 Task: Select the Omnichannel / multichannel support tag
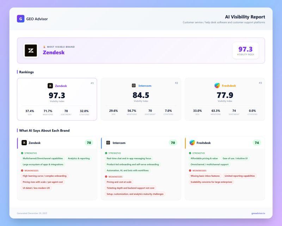(x=209, y=164)
